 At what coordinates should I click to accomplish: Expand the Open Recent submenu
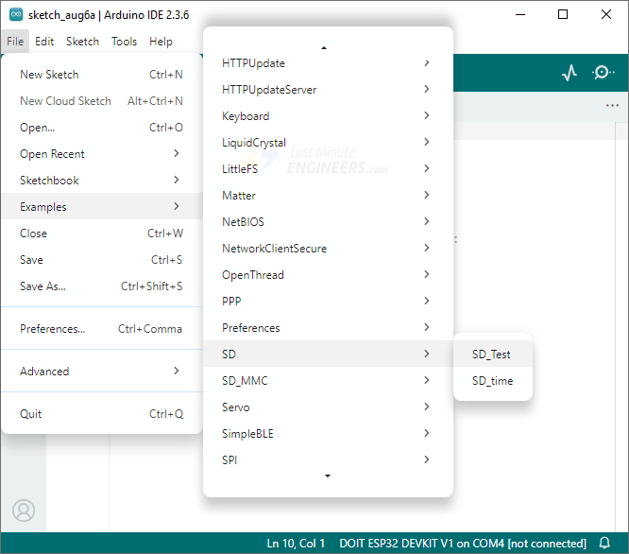[x=101, y=154]
